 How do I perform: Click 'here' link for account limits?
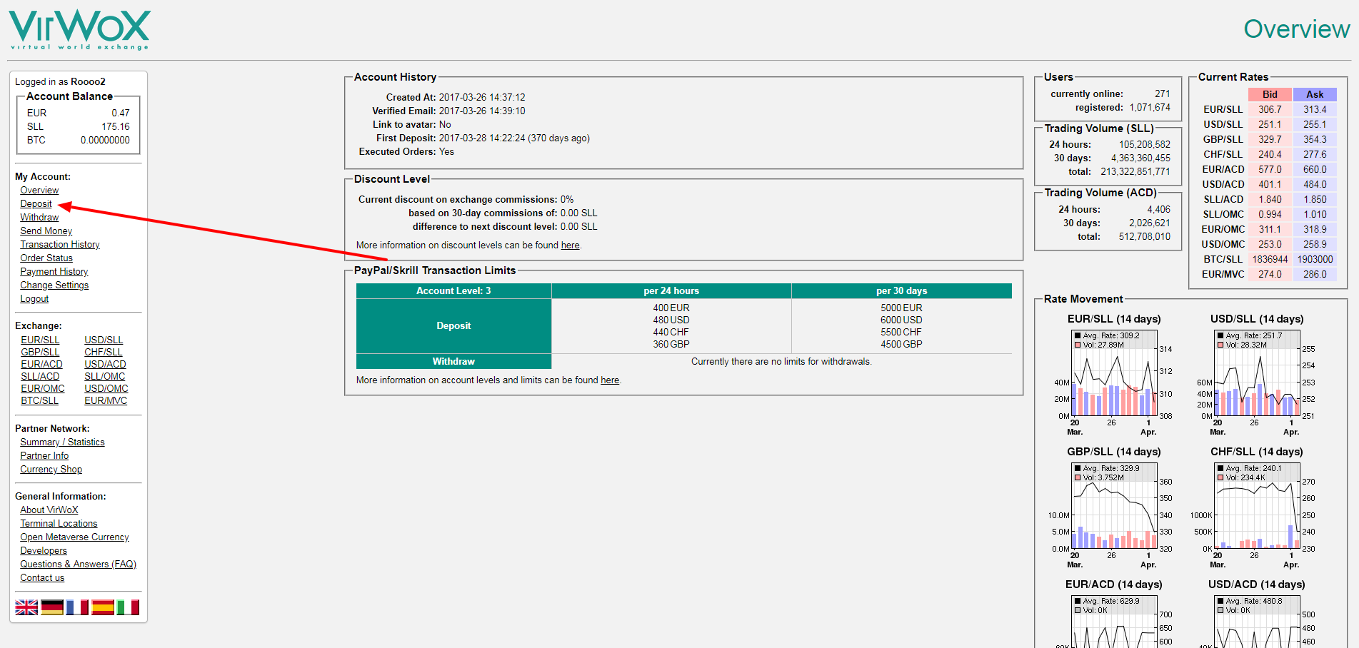pyautogui.click(x=610, y=380)
